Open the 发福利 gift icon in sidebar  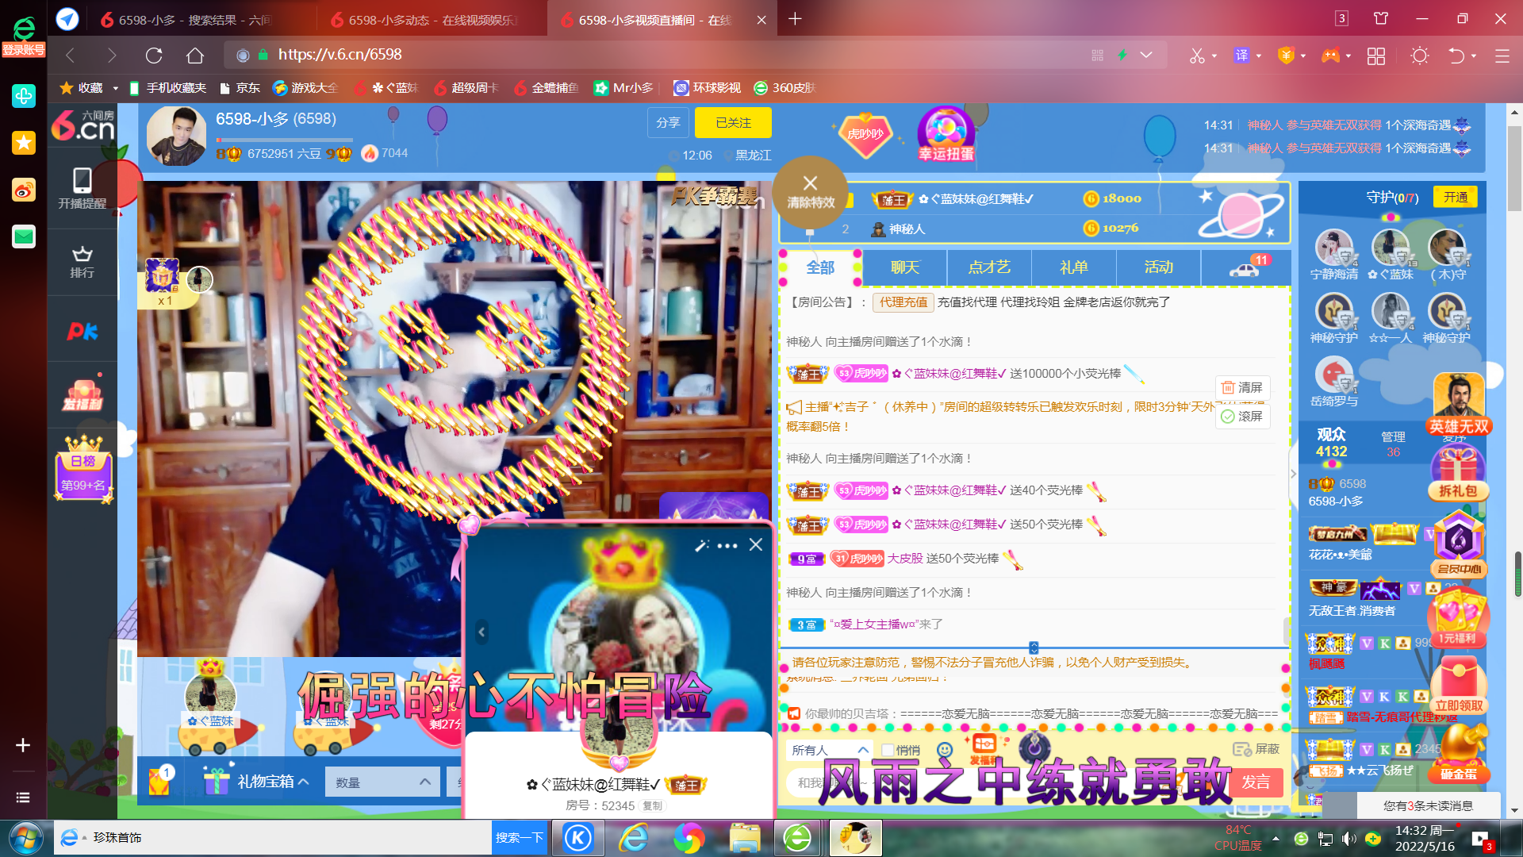82,394
